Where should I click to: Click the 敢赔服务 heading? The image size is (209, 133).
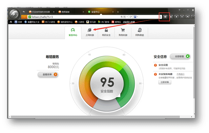53,57
